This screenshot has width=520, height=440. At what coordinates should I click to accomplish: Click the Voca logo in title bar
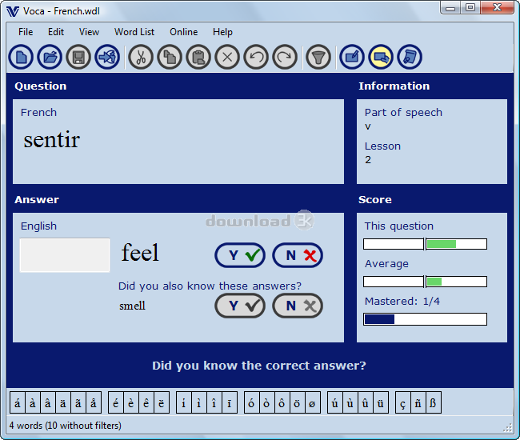tap(13, 12)
